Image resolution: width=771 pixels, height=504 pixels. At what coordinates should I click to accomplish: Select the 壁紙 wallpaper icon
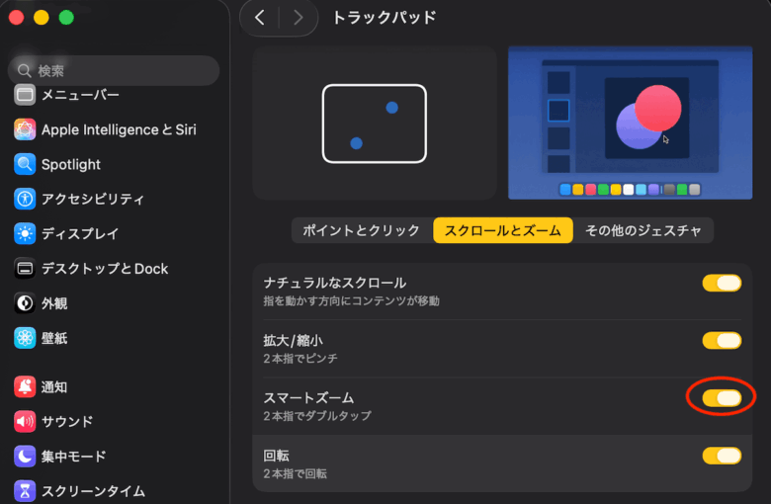[x=25, y=338]
